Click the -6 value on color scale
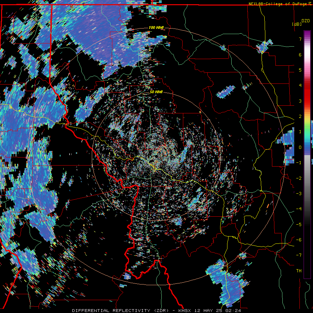 pos(299,240)
